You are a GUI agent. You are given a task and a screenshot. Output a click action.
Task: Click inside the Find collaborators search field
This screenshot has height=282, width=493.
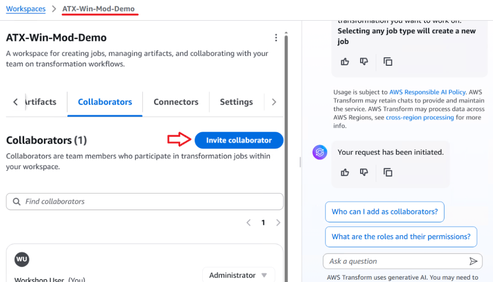144,202
